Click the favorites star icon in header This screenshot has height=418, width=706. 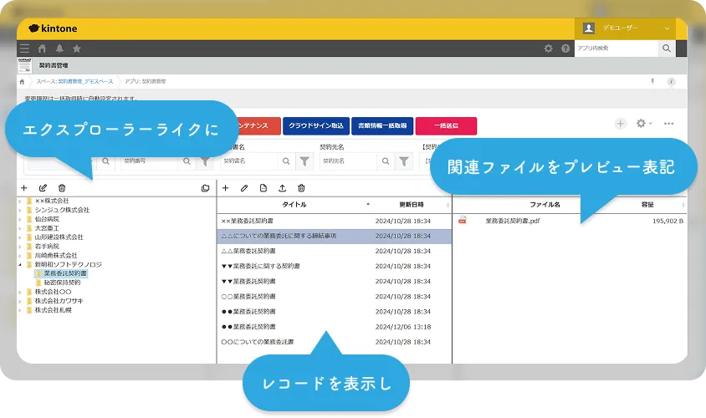click(77, 48)
